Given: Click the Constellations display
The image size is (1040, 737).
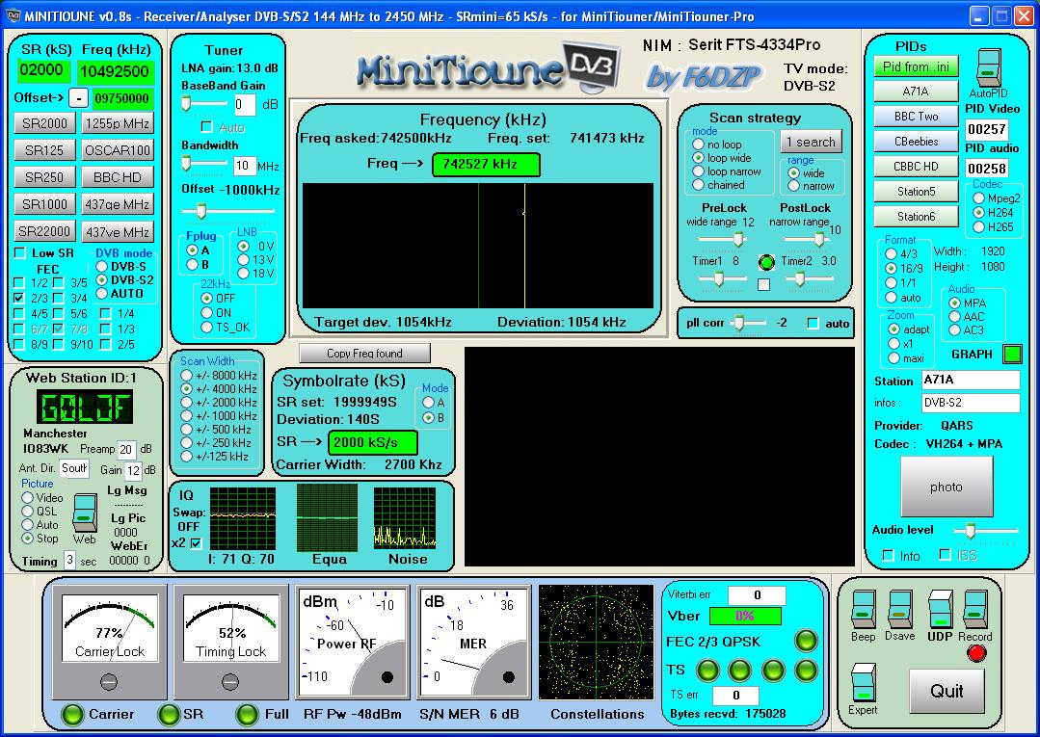Looking at the screenshot, I should click(x=597, y=642).
